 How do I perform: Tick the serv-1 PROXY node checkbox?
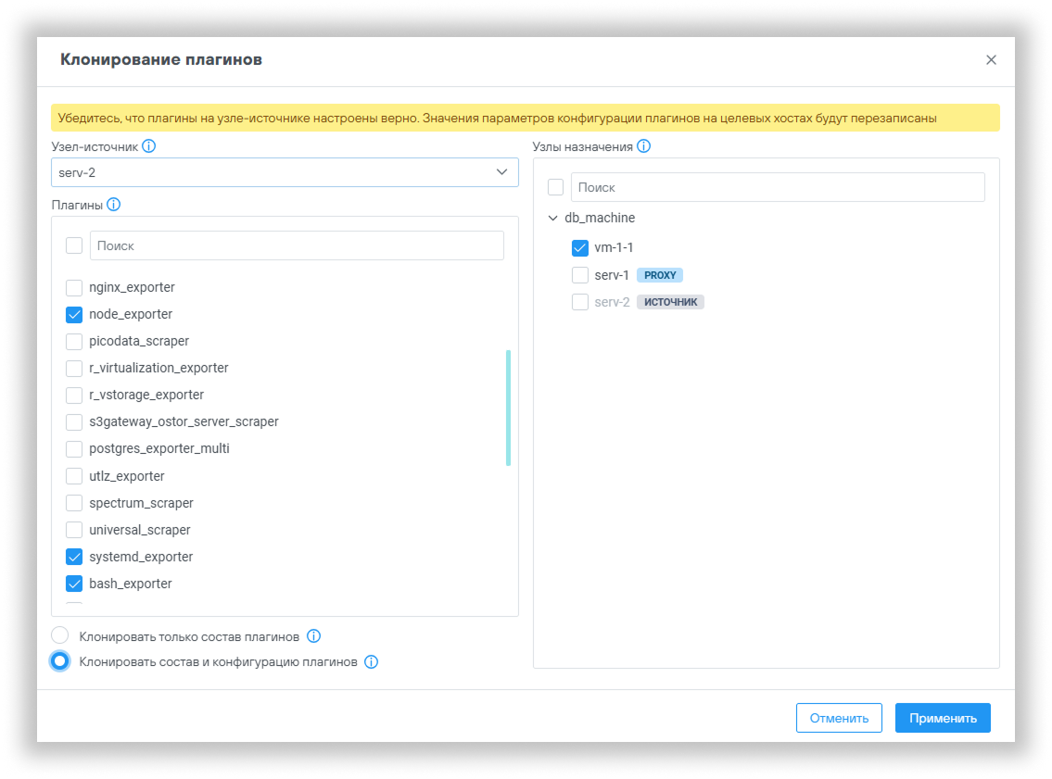click(580, 275)
